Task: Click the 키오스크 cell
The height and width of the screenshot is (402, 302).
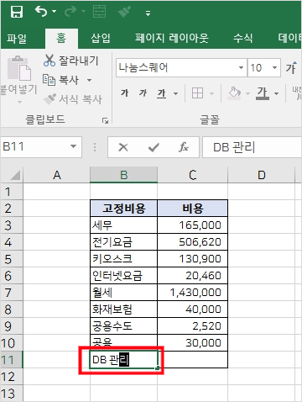Action: coord(124,259)
